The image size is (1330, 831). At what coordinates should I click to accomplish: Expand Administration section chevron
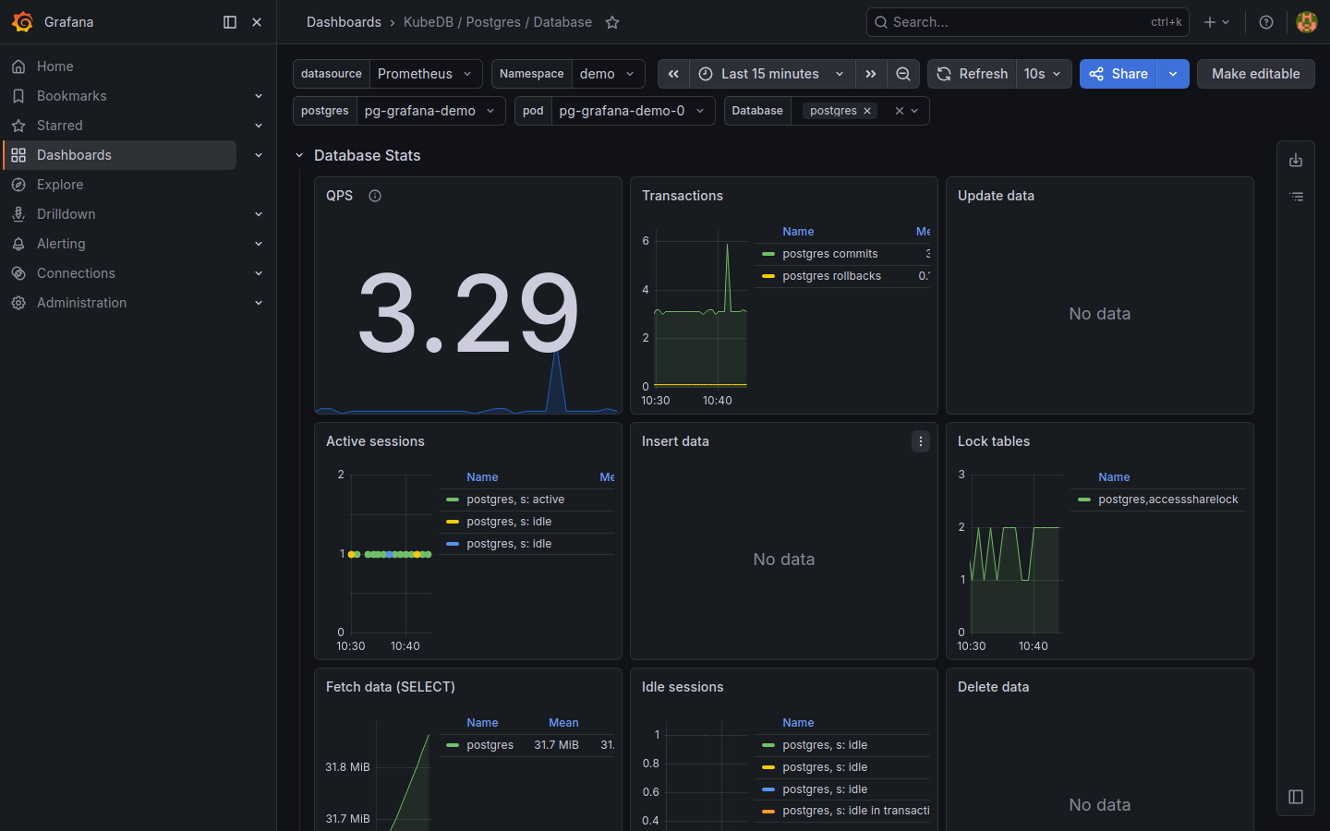point(259,303)
